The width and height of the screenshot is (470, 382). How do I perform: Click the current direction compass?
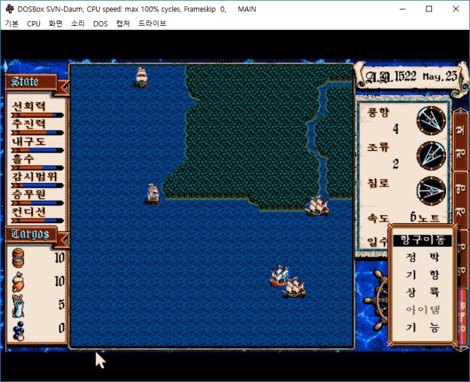431,156
